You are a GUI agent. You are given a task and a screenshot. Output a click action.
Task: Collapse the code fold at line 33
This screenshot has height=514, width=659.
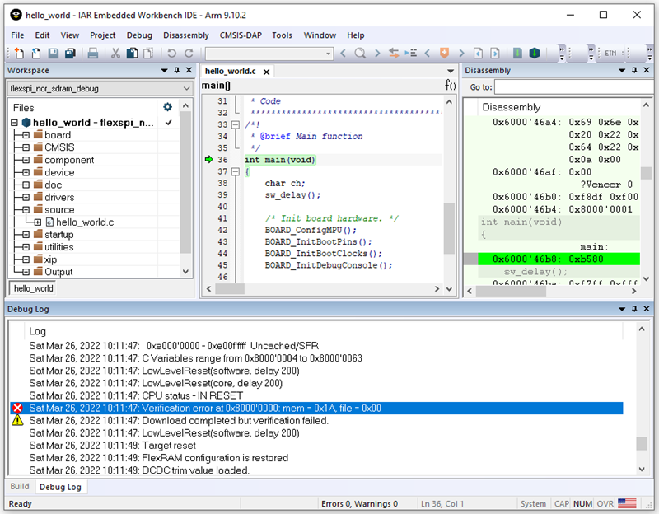[x=236, y=125]
